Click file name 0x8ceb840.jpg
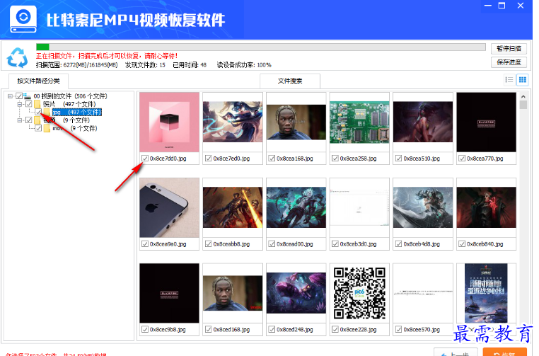The height and width of the screenshot is (356, 539). coord(485,244)
